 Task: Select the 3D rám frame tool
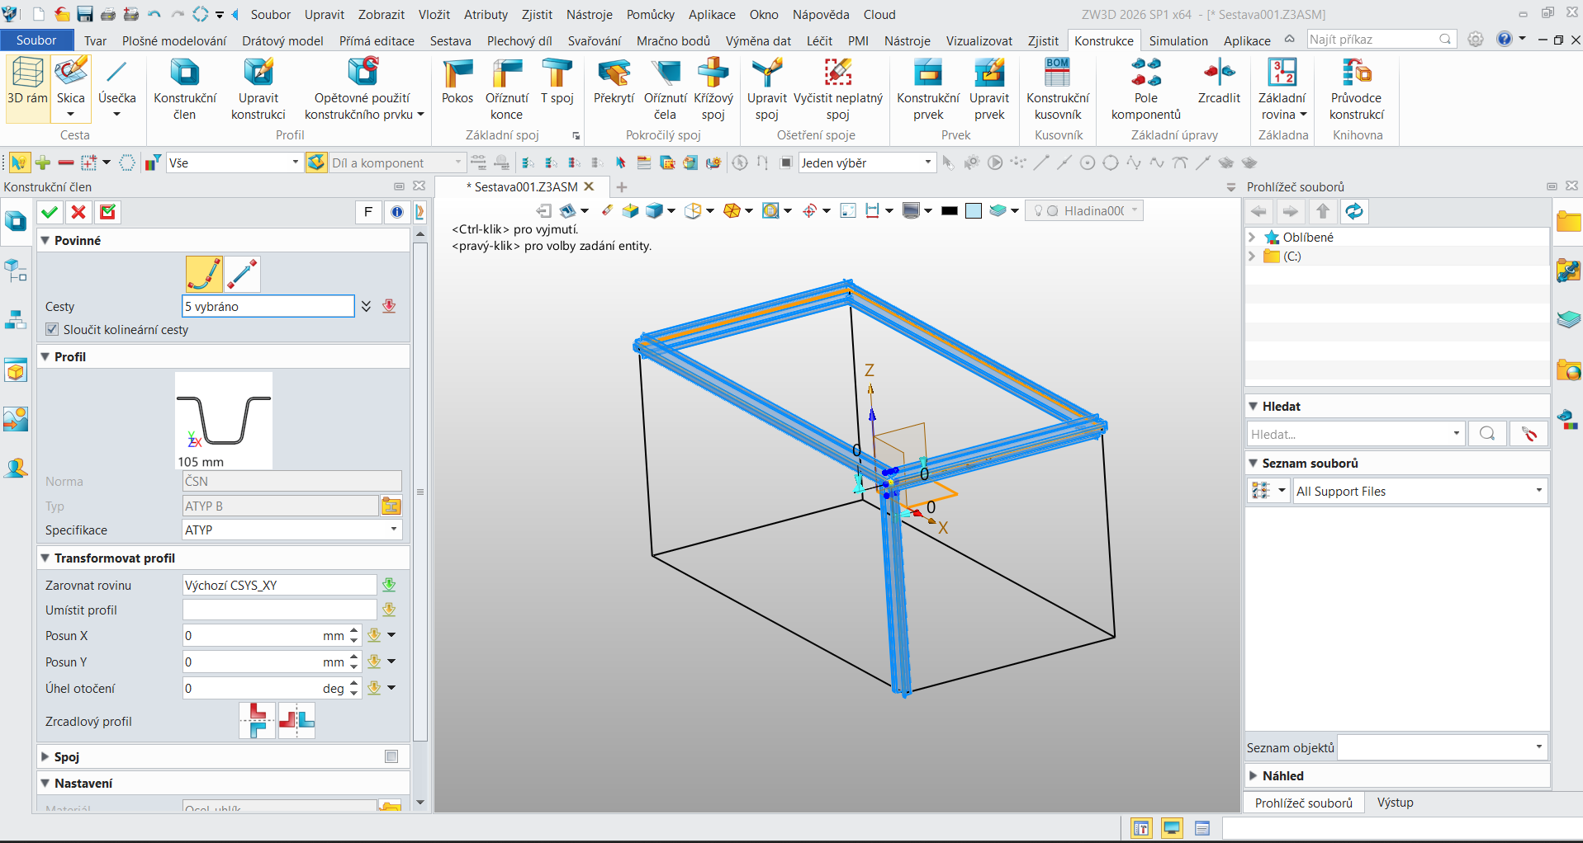coord(27,88)
